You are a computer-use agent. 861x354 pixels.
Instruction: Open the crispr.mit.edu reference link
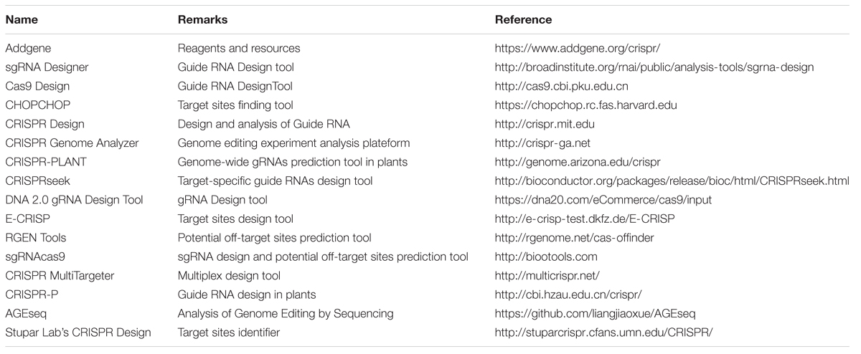pos(543,124)
